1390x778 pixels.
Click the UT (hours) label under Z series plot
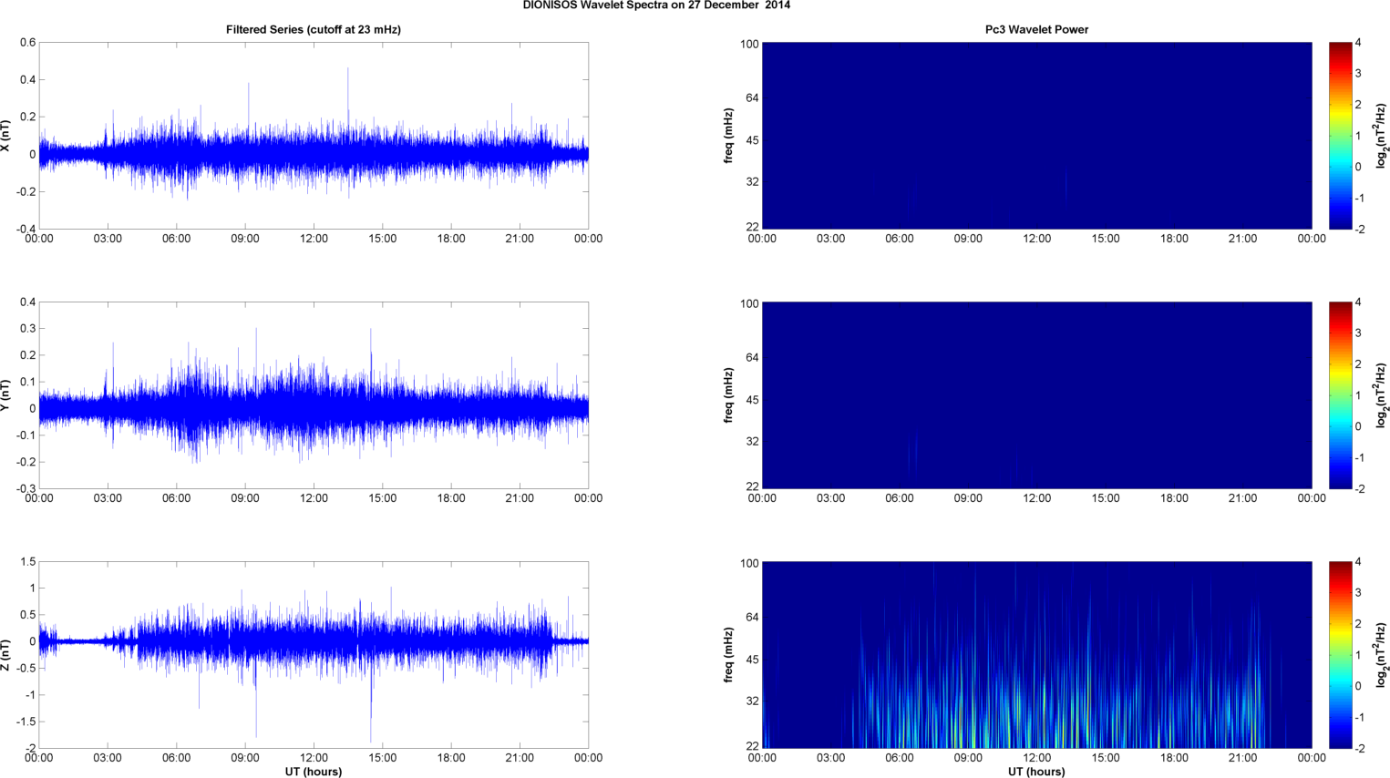pos(314,772)
